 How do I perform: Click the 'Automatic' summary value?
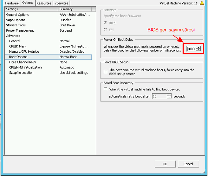coord(67,67)
